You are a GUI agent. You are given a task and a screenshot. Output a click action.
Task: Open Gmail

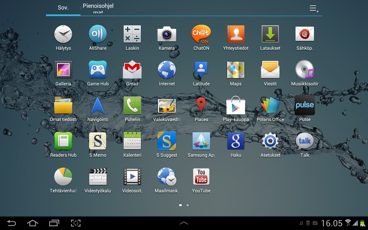point(132,70)
